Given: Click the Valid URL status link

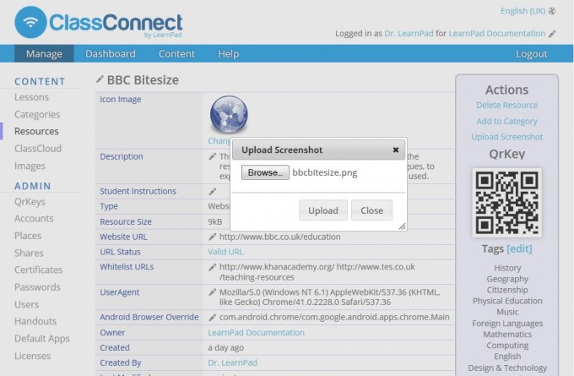Looking at the screenshot, I should pos(225,252).
